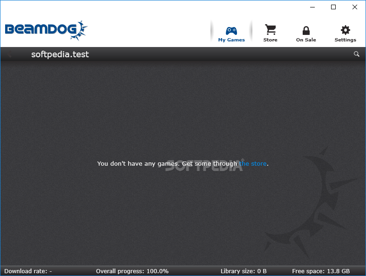This screenshot has height=276, width=366.
Task: Click the Library size: 0 B status
Action: pos(244,271)
